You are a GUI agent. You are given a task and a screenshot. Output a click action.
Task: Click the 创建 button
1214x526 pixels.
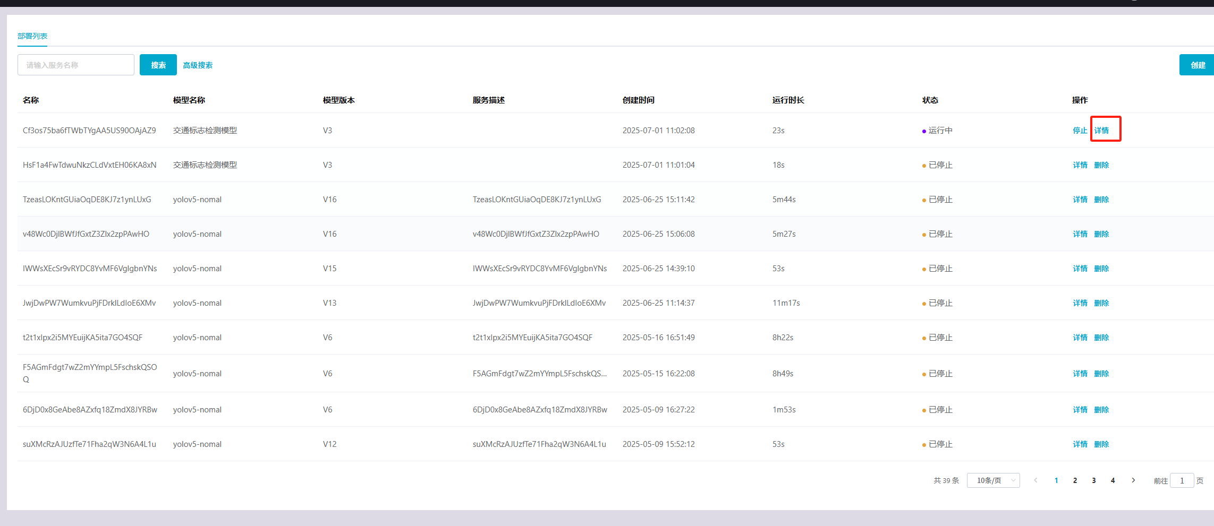tap(1198, 65)
